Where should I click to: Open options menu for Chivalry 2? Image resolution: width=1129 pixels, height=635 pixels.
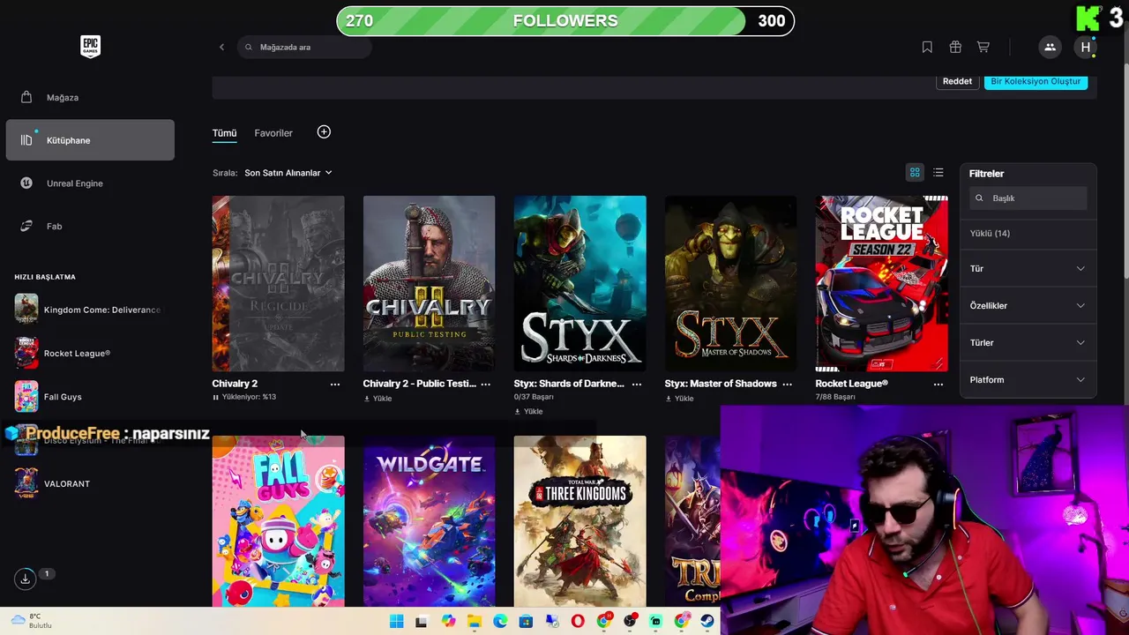point(335,384)
